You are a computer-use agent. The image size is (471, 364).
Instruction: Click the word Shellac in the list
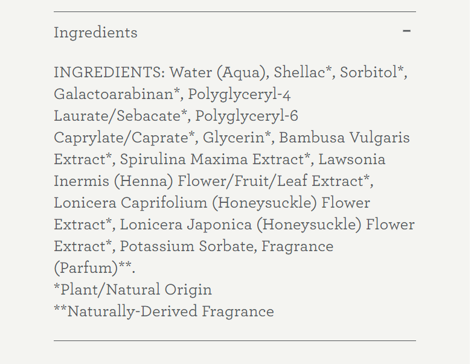pyautogui.click(x=299, y=72)
